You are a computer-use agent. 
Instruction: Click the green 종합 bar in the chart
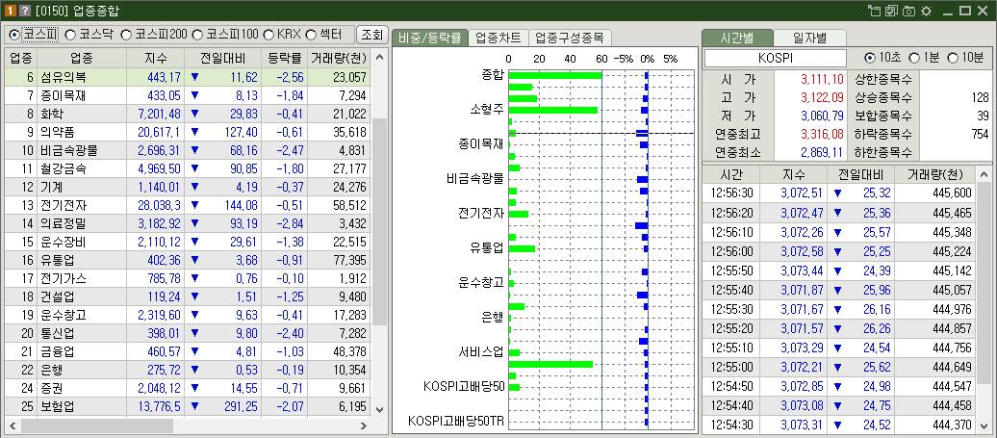pyautogui.click(x=555, y=76)
